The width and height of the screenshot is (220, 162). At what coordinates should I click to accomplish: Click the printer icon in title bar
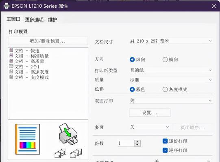[x=7, y=6]
